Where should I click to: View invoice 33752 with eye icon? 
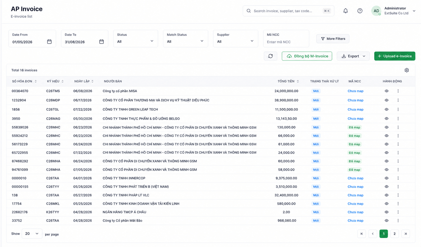tap(387, 220)
